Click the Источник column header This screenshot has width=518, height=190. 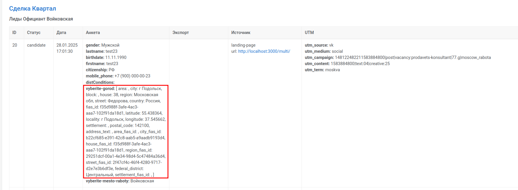coord(241,33)
